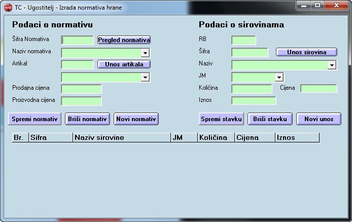This screenshot has height=222, width=352.
Task: Open the JM unit dropdown
Action: pyautogui.click(x=279, y=77)
